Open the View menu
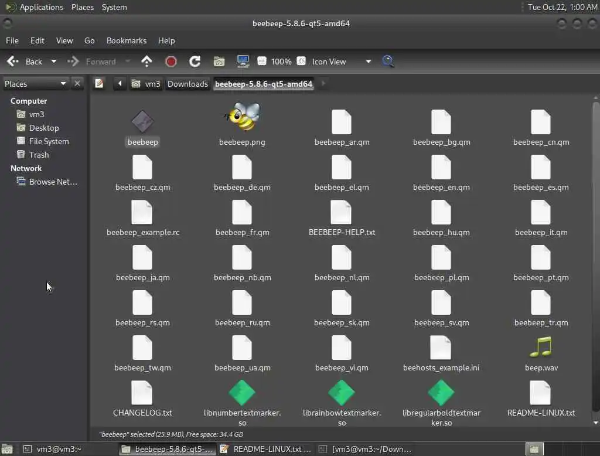 point(64,40)
